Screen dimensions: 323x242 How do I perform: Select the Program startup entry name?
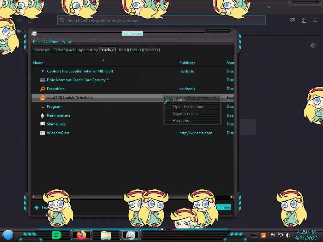[x=54, y=107]
